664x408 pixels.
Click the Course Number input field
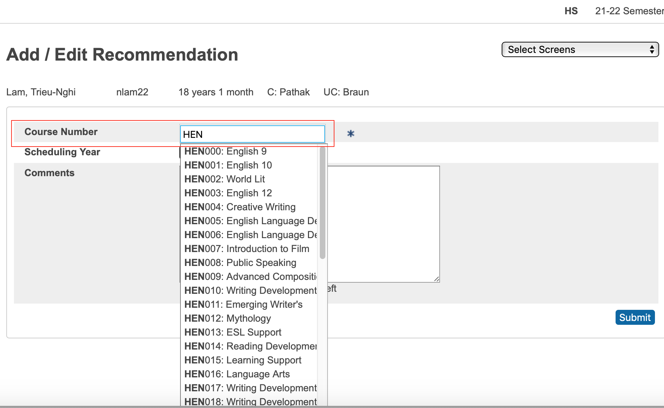click(x=252, y=134)
